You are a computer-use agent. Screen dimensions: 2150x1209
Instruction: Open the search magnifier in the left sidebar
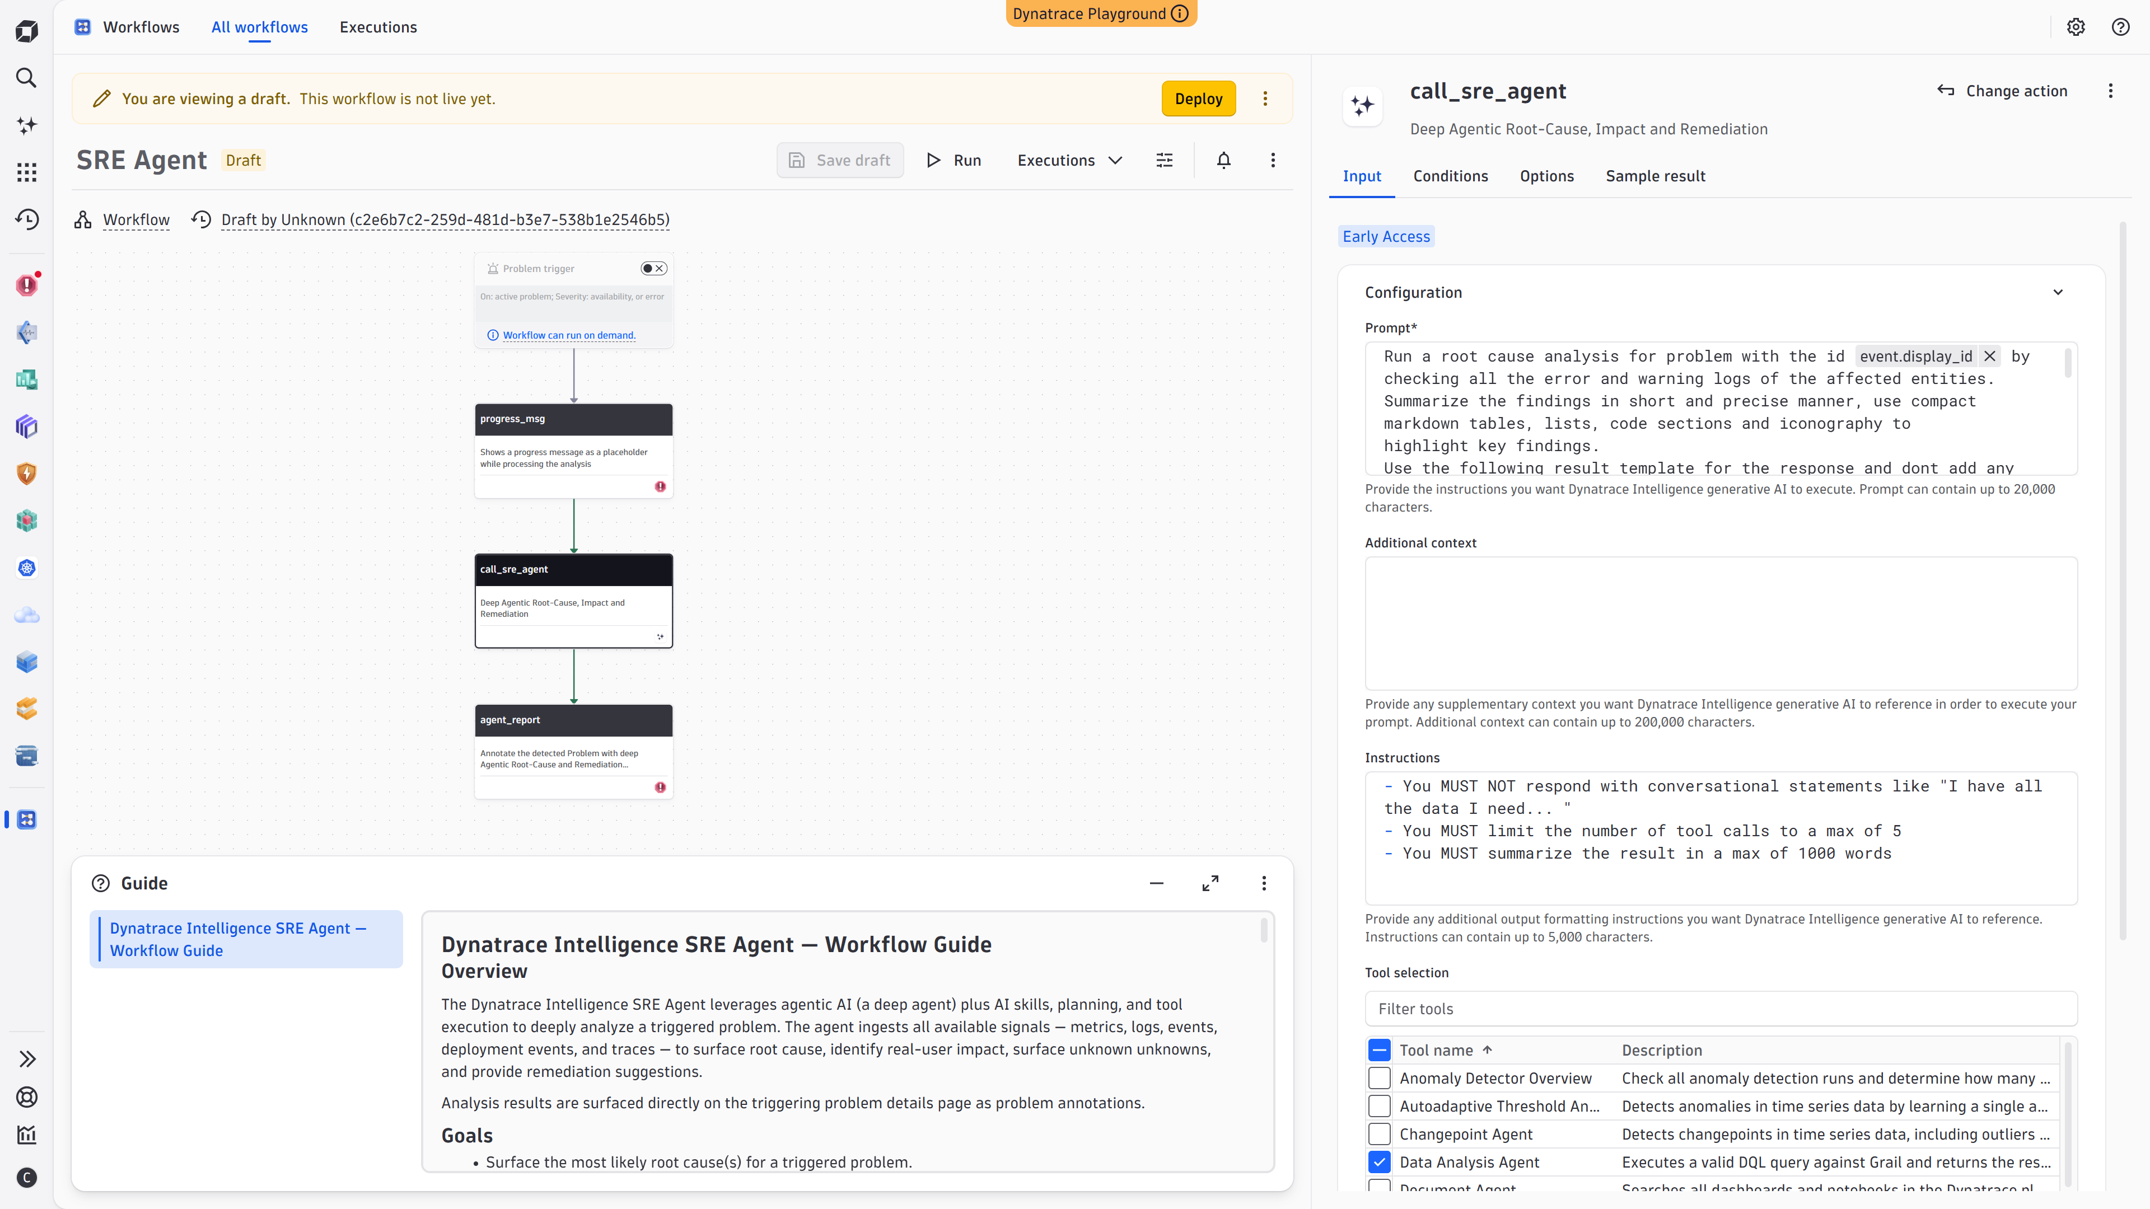click(x=27, y=78)
